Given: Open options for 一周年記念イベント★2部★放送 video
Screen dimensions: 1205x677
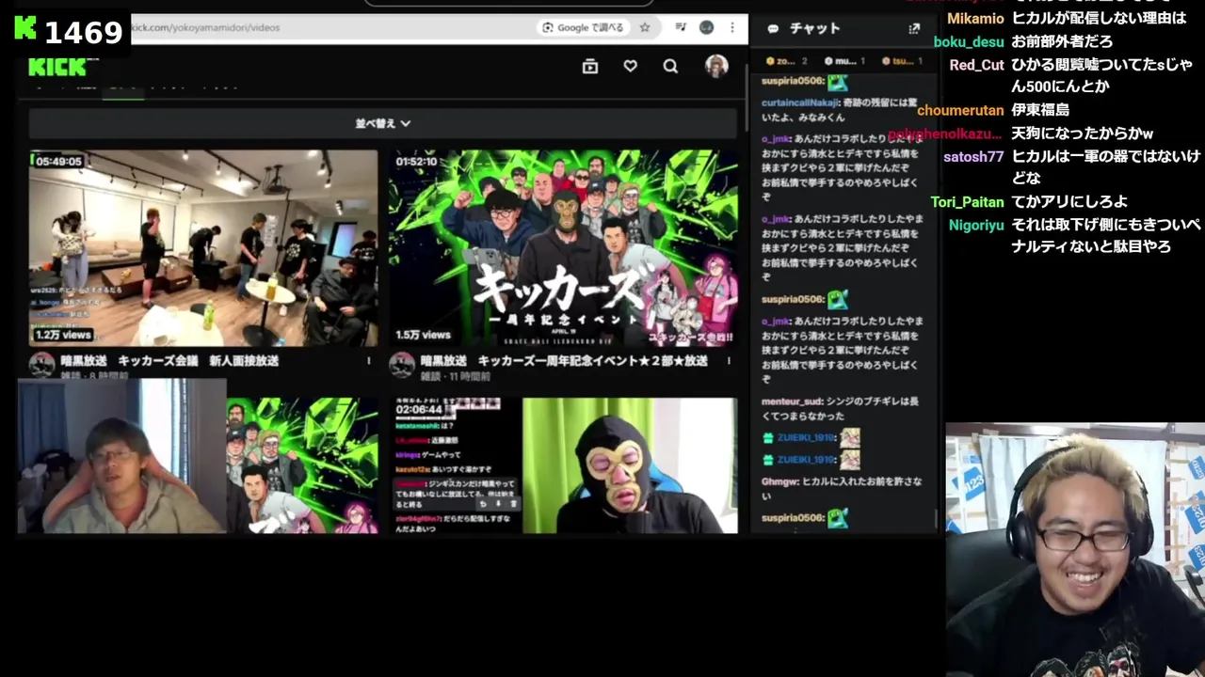Looking at the screenshot, I should pos(729,361).
